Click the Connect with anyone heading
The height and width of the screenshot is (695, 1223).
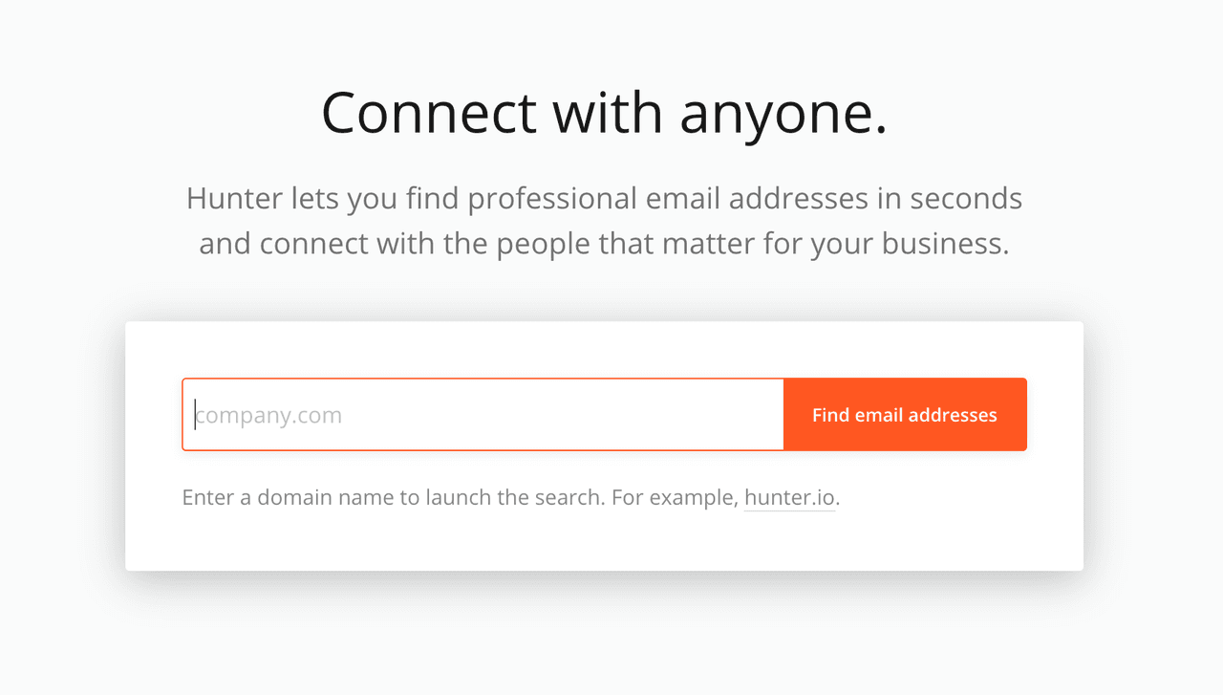click(x=604, y=112)
